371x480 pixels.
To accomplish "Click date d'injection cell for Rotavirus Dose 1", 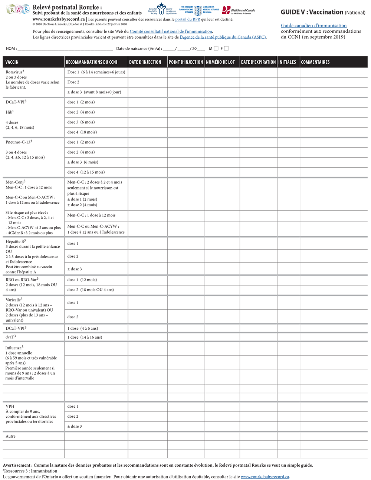I will coord(148,72).
